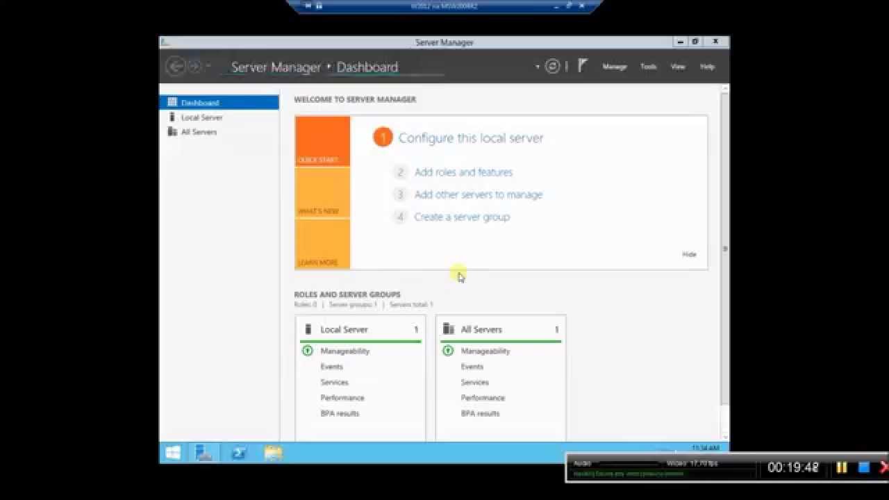Image resolution: width=889 pixels, height=500 pixels.
Task: Click the scrollbar down arrow in the dashboard
Action: [x=726, y=437]
